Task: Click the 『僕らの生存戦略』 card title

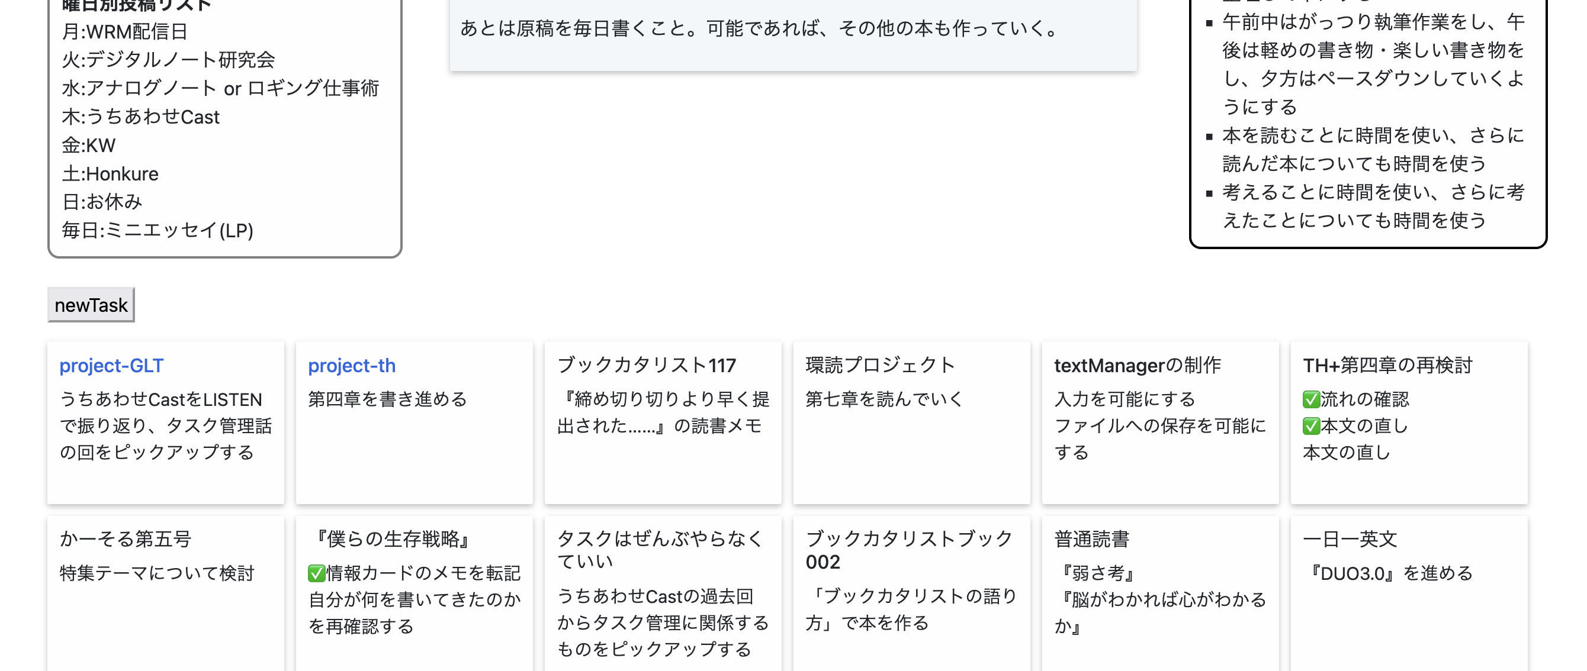Action: click(x=393, y=539)
